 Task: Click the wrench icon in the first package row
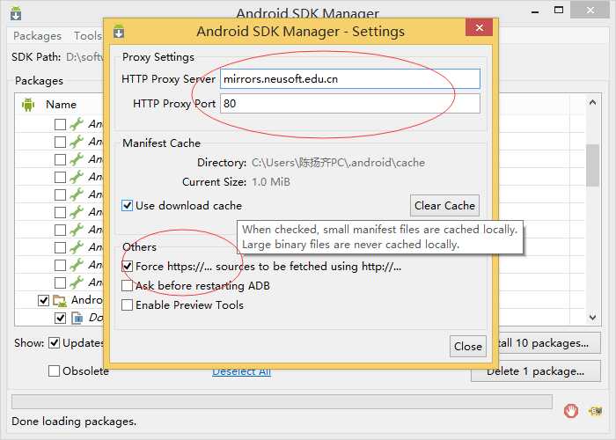pyautogui.click(x=77, y=124)
